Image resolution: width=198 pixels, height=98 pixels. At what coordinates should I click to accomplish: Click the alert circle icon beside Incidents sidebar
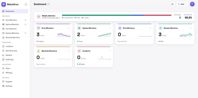[x=3, y=46]
